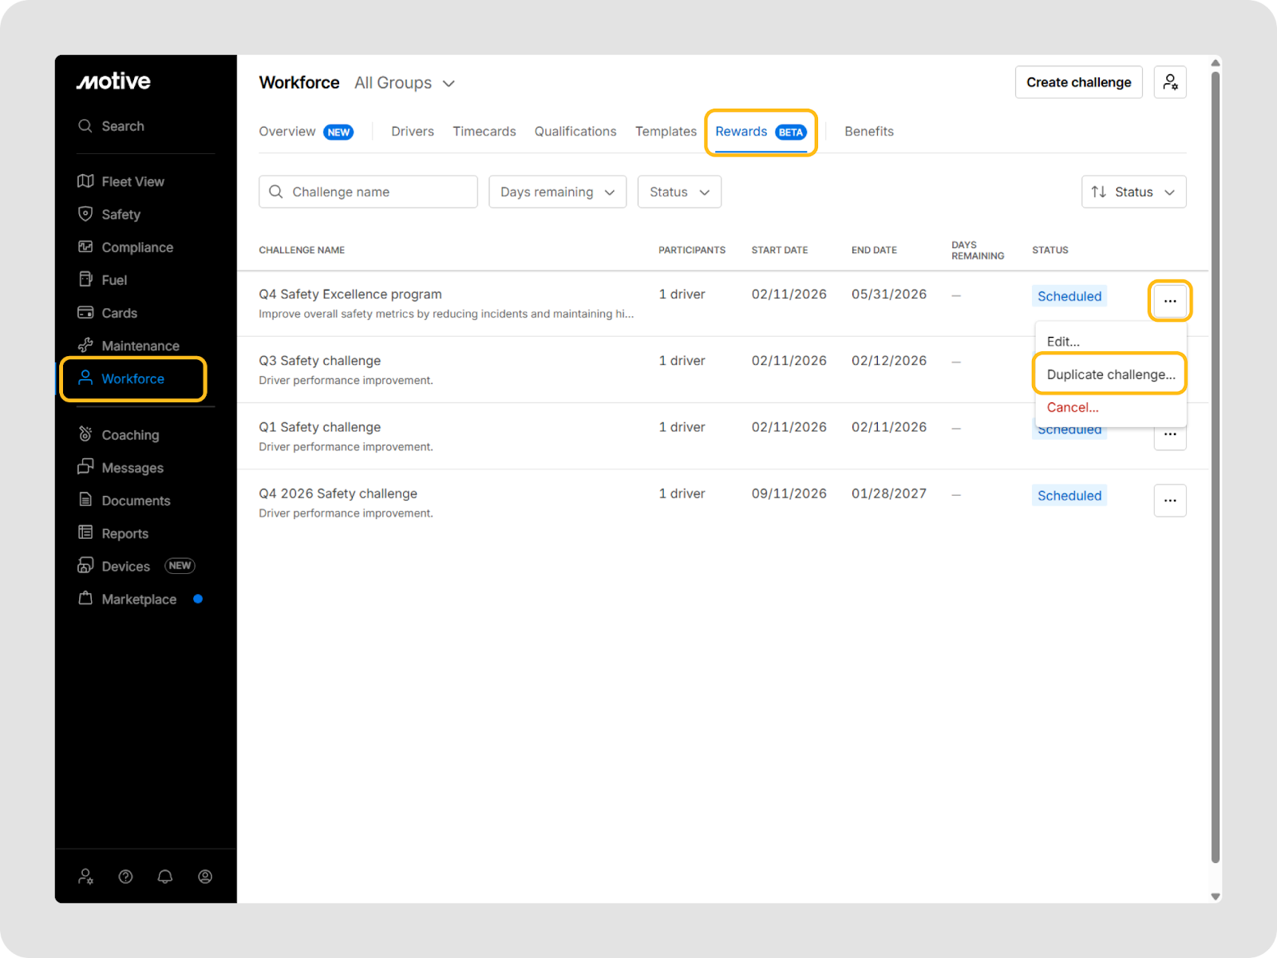Click the user settings icon beside Create challenge
The width and height of the screenshot is (1277, 958).
(1169, 82)
